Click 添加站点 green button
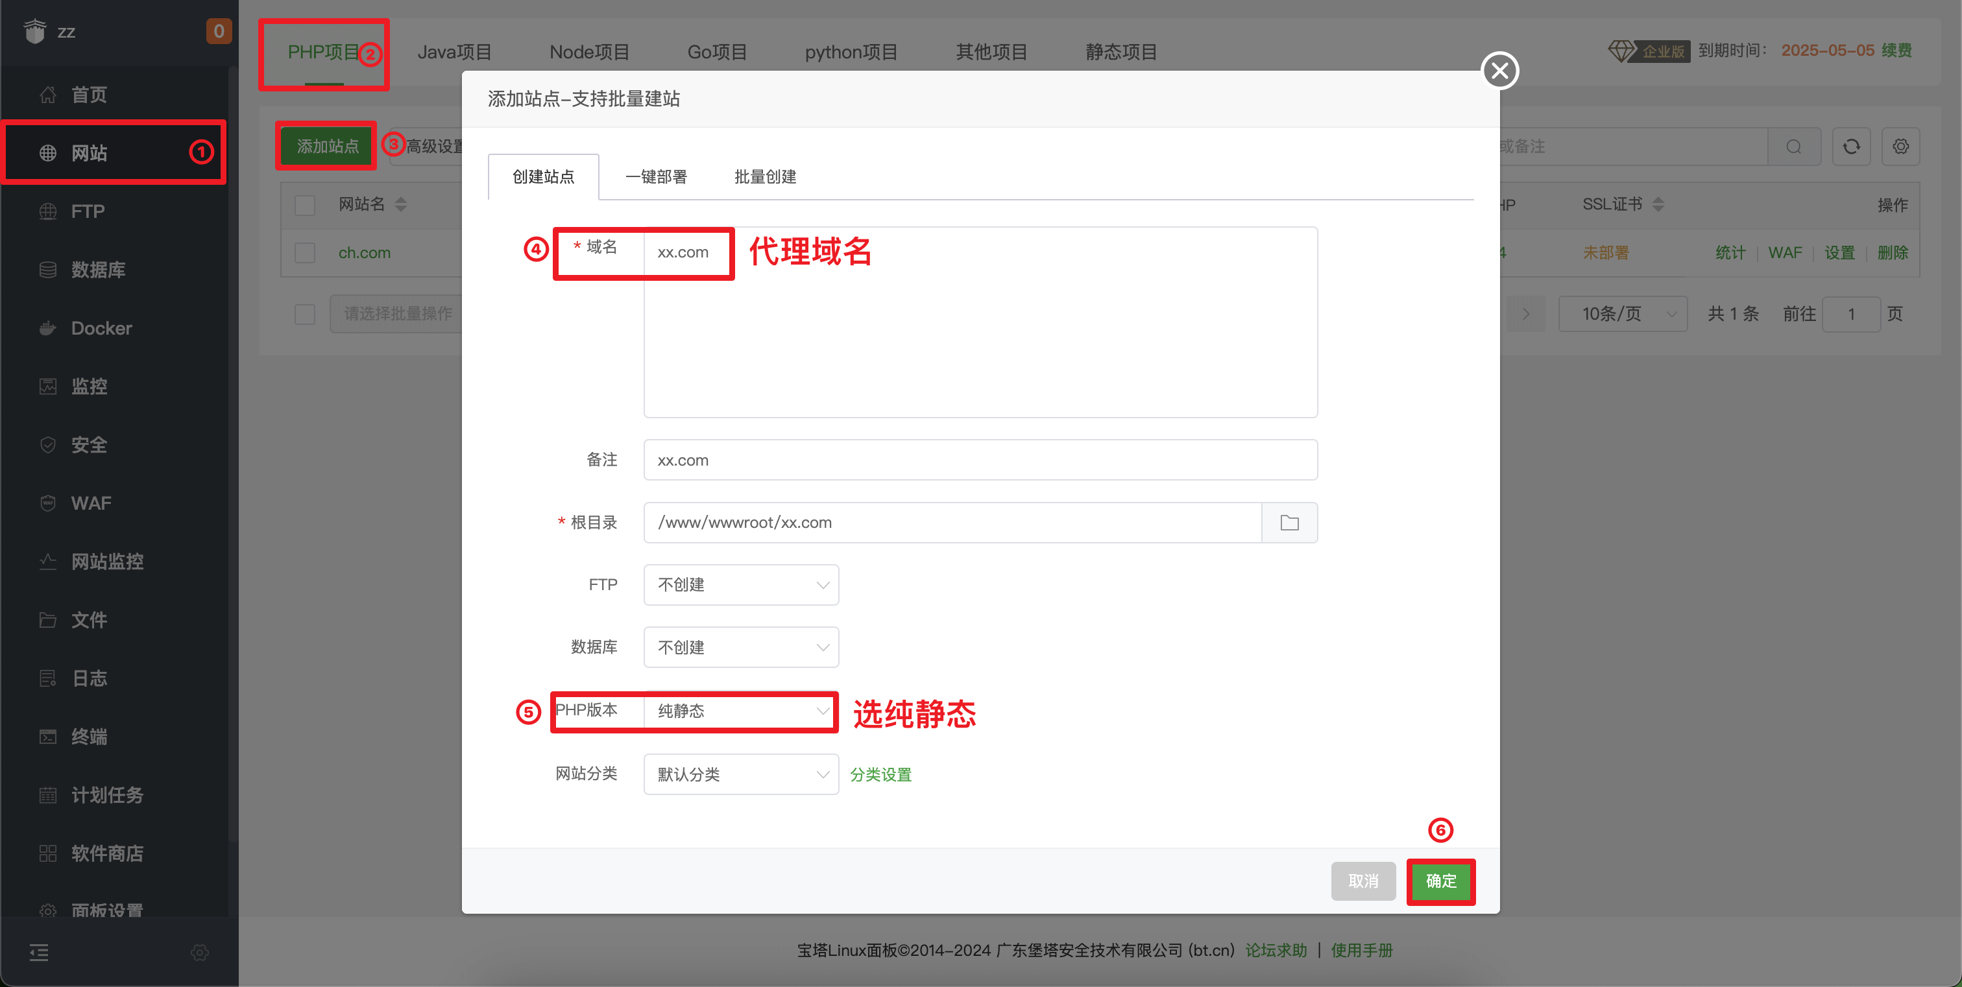 [329, 147]
